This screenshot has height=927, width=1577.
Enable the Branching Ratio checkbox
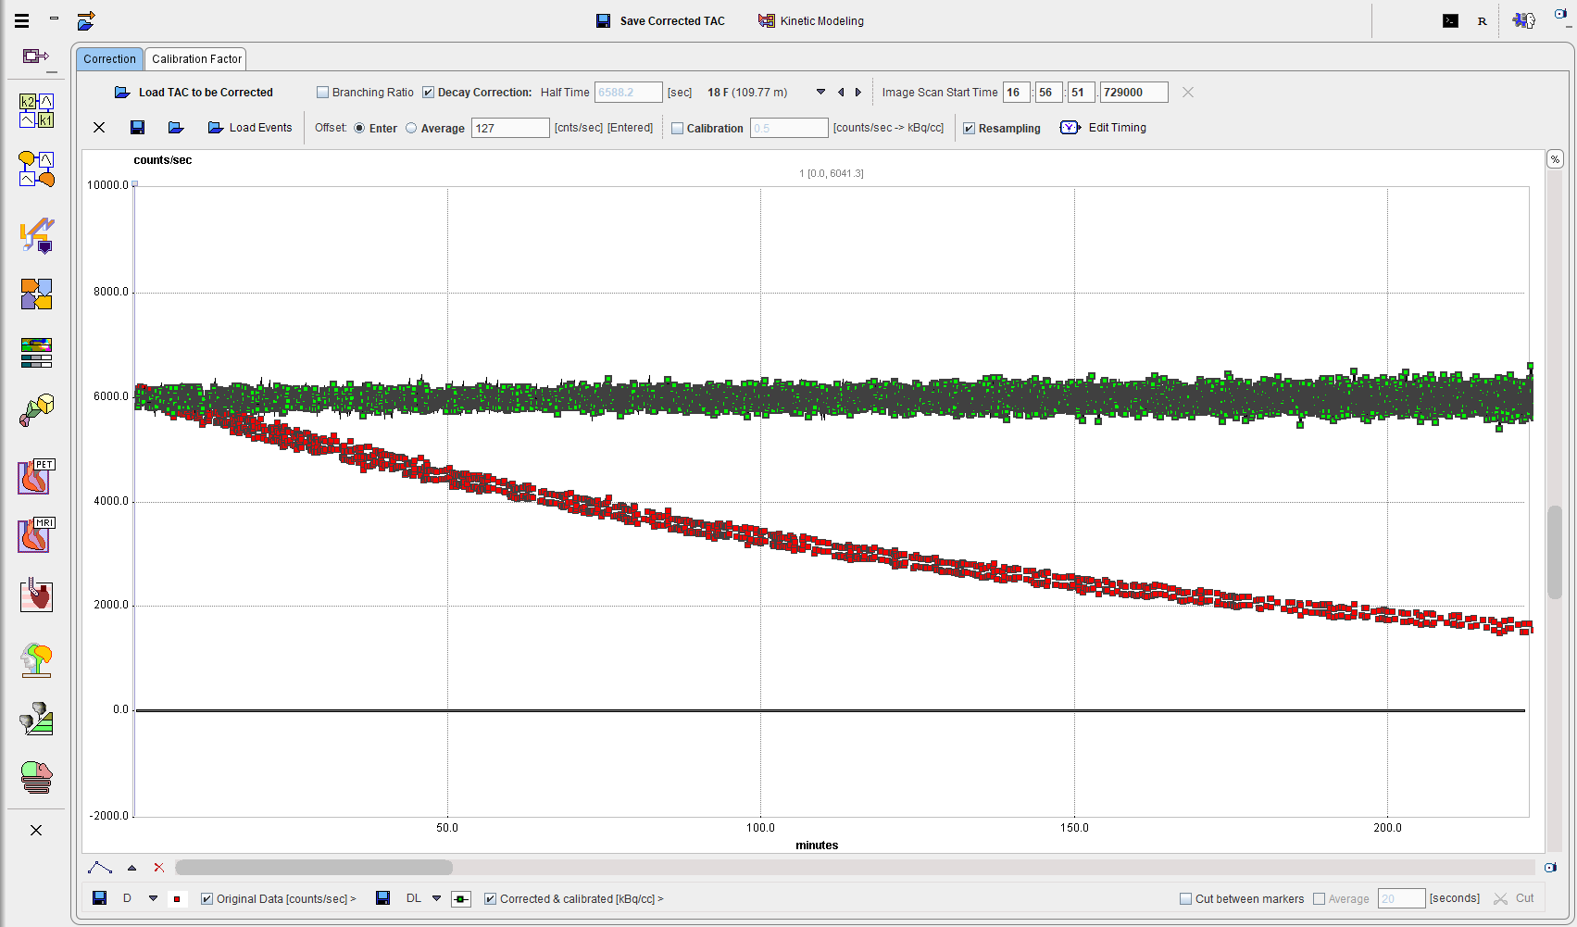pyautogui.click(x=322, y=93)
